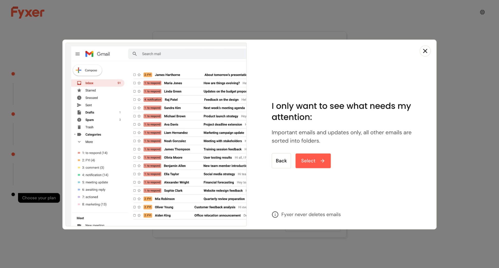Open the Starred folder
The width and height of the screenshot is (499, 268).
(x=90, y=90)
